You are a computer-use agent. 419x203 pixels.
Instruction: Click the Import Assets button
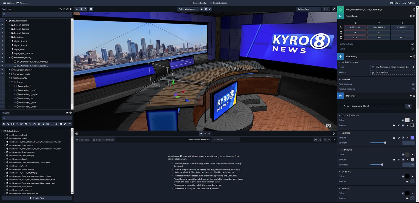point(218,3)
